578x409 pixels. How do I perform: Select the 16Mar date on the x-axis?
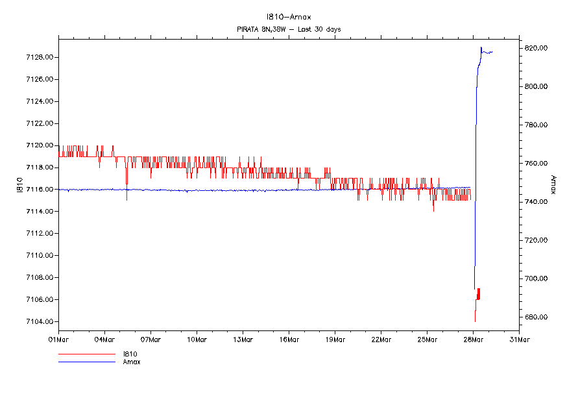(x=289, y=339)
